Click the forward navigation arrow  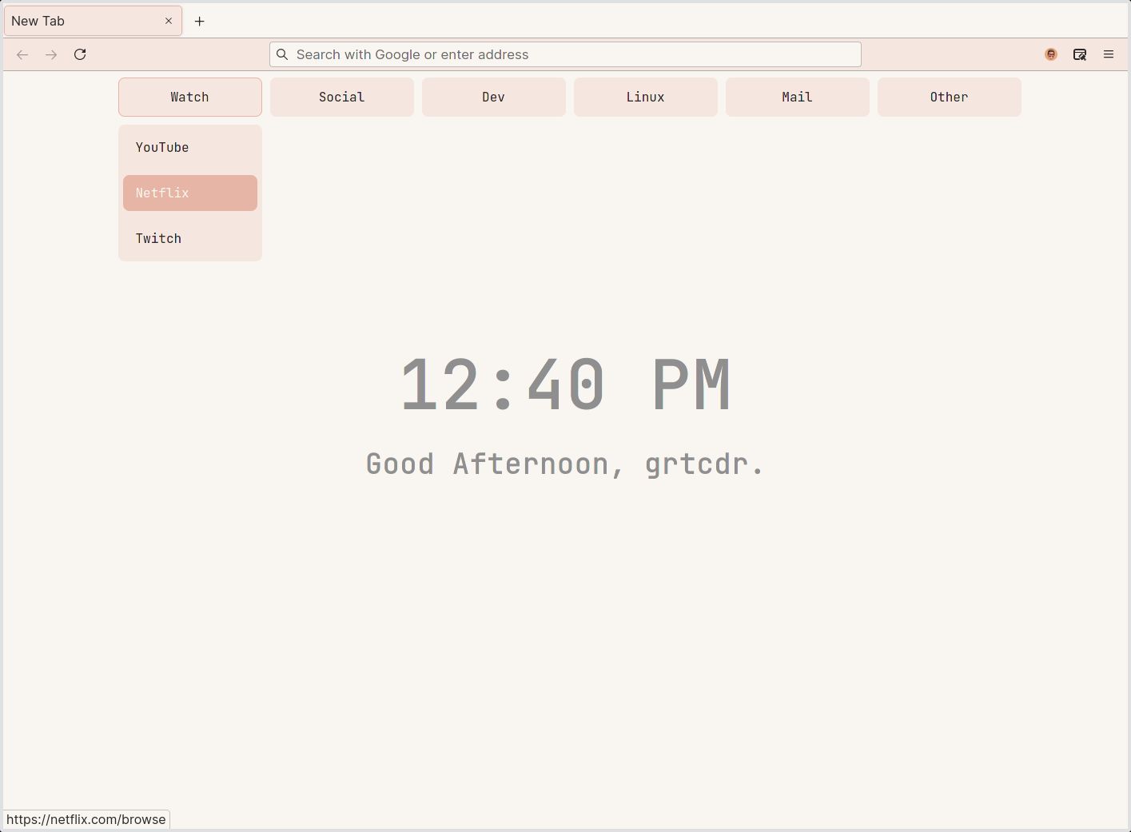[x=50, y=54]
